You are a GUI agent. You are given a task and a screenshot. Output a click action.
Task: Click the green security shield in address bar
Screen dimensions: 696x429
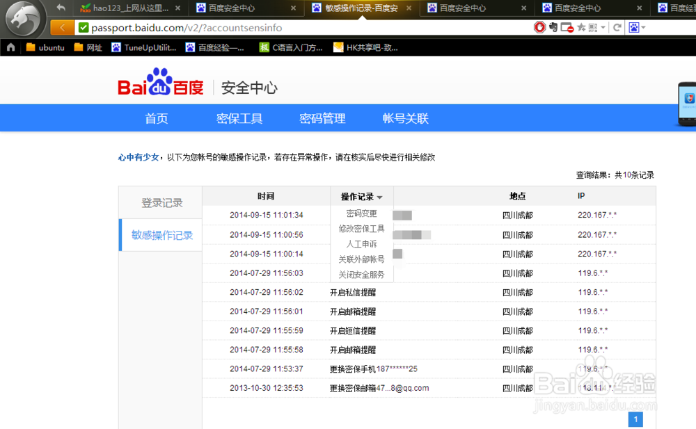coord(83,28)
